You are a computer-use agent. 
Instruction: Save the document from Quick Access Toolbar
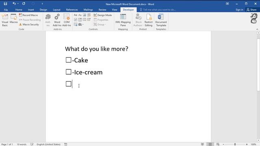coord(5,4)
